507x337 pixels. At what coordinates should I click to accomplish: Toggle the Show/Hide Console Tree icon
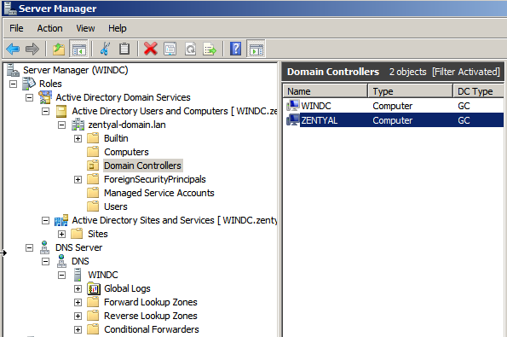79,49
